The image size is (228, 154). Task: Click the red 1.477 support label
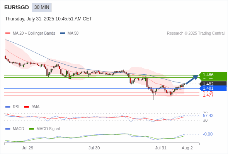pyautogui.click(x=208, y=95)
